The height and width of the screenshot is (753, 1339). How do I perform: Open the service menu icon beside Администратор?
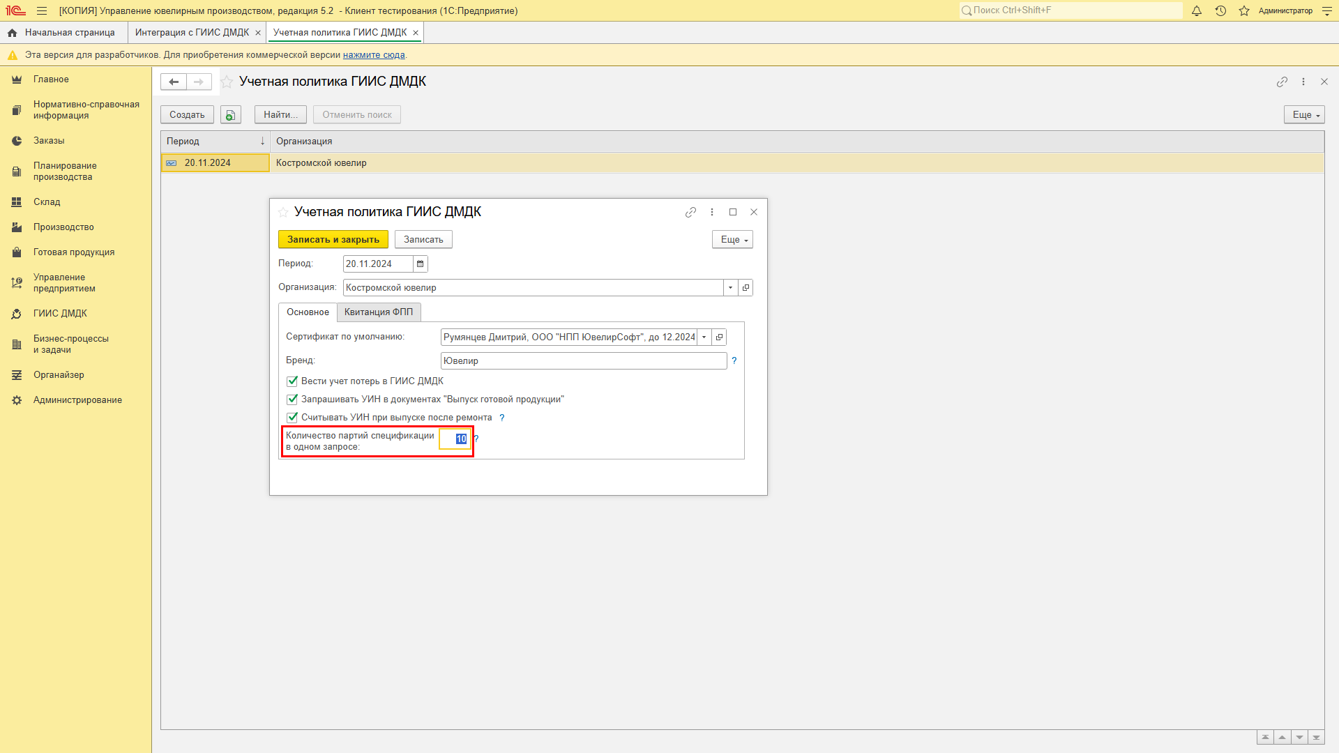coord(1327,10)
